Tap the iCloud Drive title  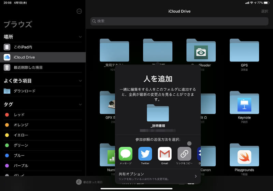pyautogui.click(x=179, y=11)
